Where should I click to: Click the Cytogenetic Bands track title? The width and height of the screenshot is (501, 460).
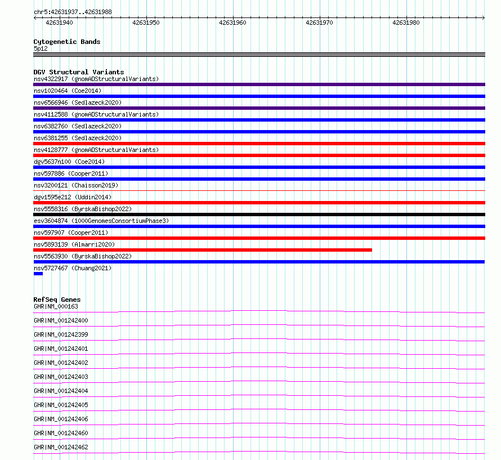point(67,42)
